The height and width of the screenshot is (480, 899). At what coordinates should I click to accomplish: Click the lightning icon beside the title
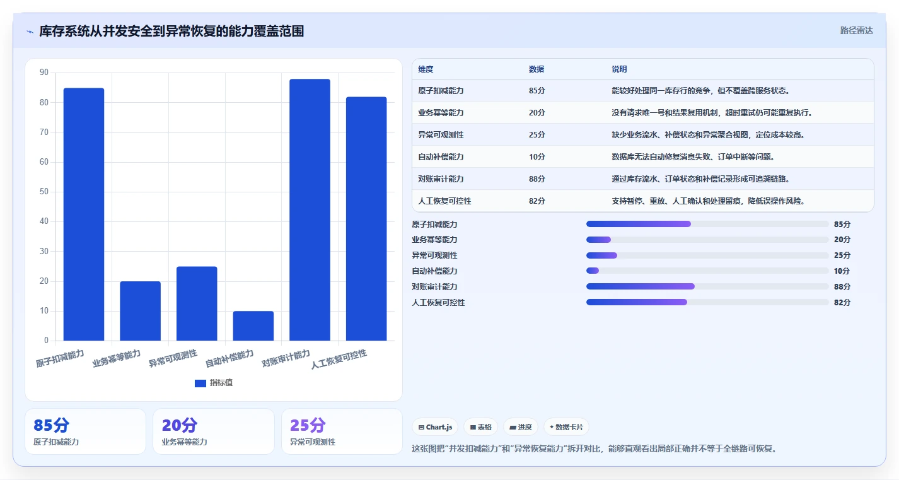point(30,32)
